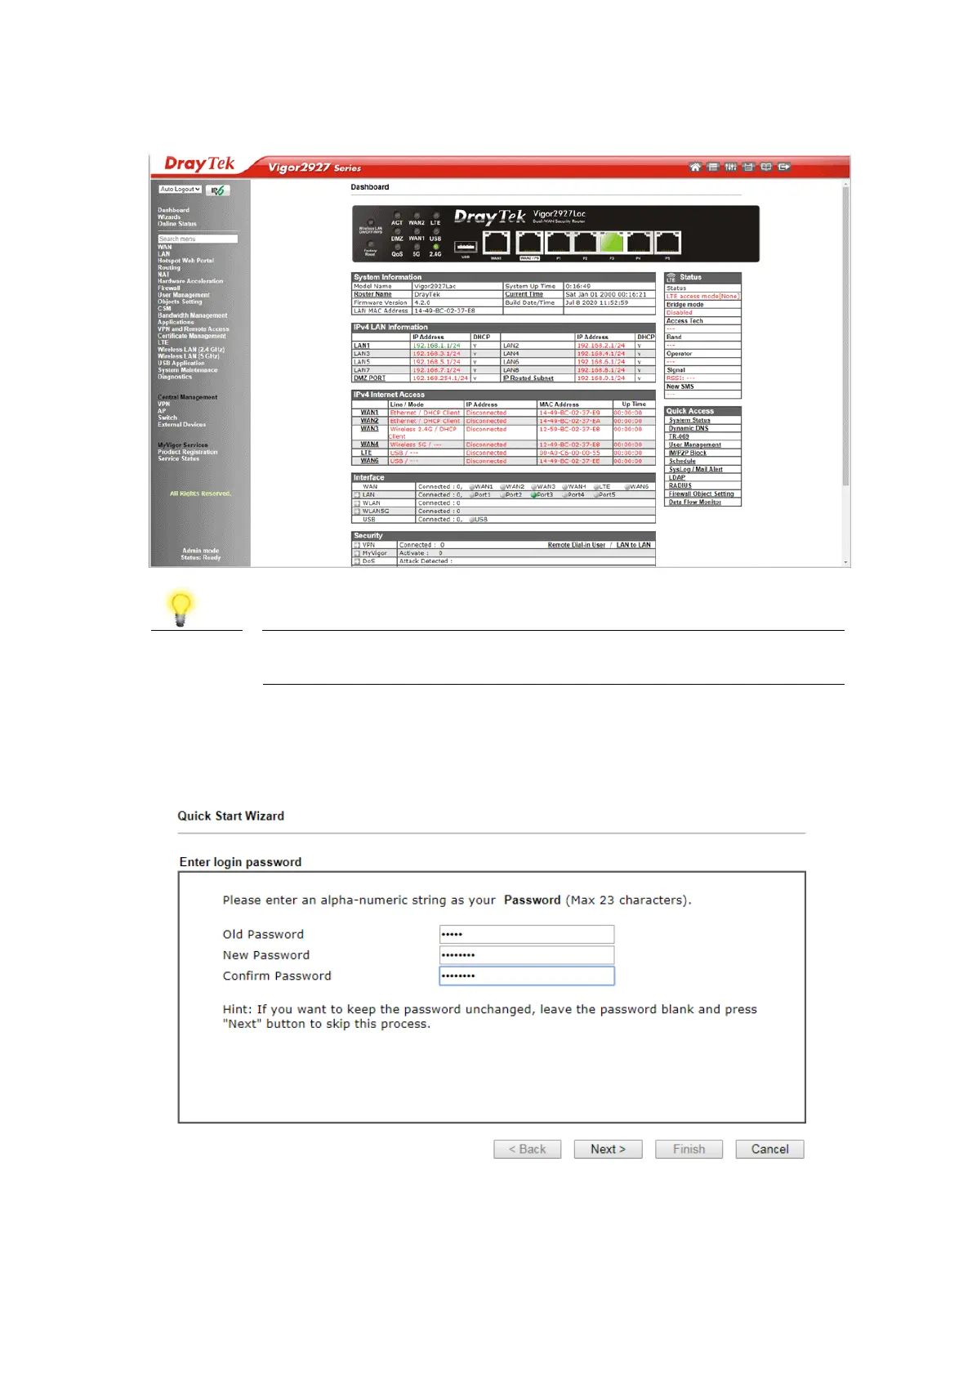This screenshot has width=972, height=1376.
Task: Open the WAN3 link in Internet Access
Action: point(370,428)
